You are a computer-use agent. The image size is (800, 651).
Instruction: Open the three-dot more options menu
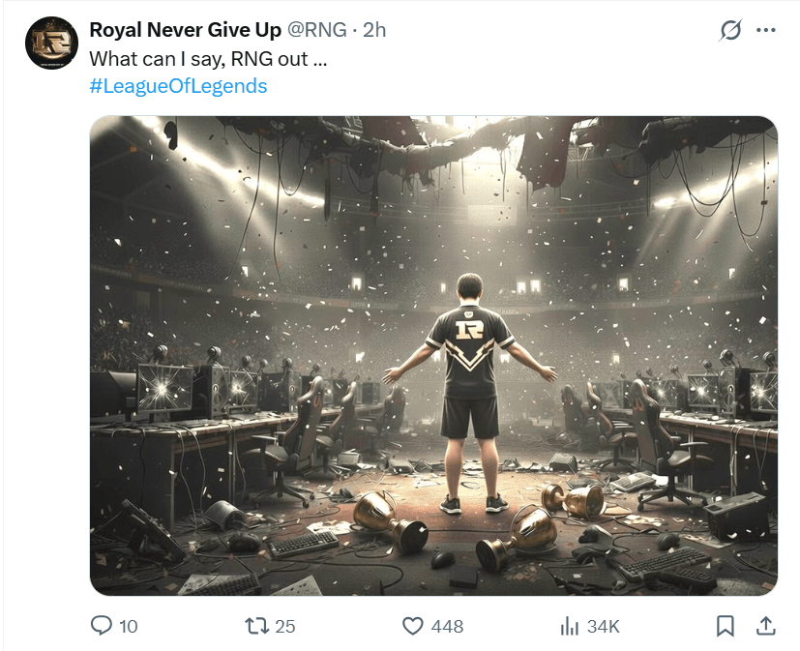(x=766, y=31)
